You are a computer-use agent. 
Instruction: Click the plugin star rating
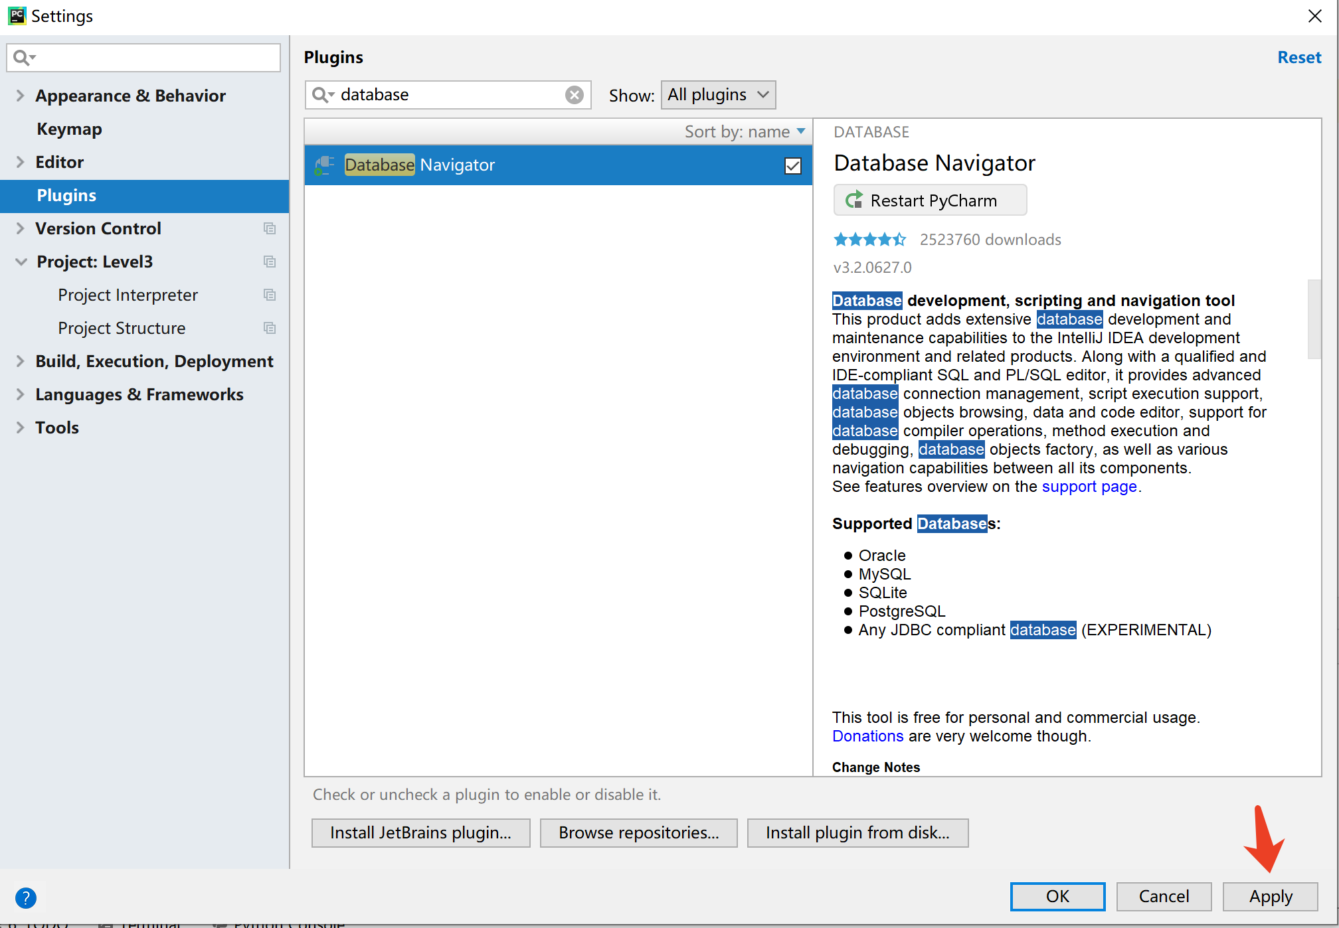(x=869, y=240)
